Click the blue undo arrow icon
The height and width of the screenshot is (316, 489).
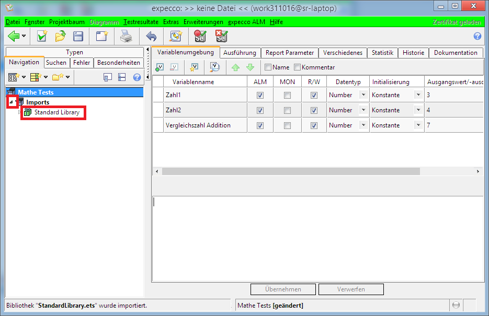151,36
